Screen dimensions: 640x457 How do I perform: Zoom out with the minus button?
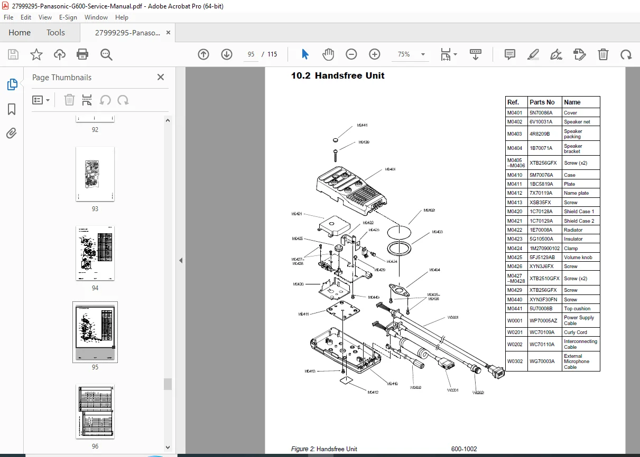coord(351,54)
